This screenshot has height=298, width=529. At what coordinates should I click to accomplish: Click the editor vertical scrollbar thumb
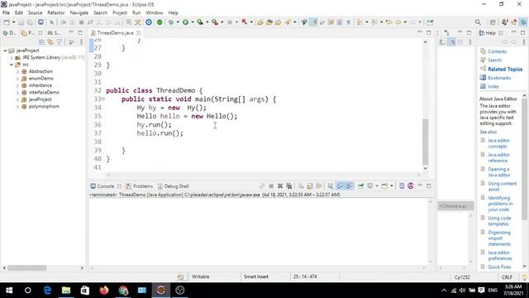coord(425,142)
